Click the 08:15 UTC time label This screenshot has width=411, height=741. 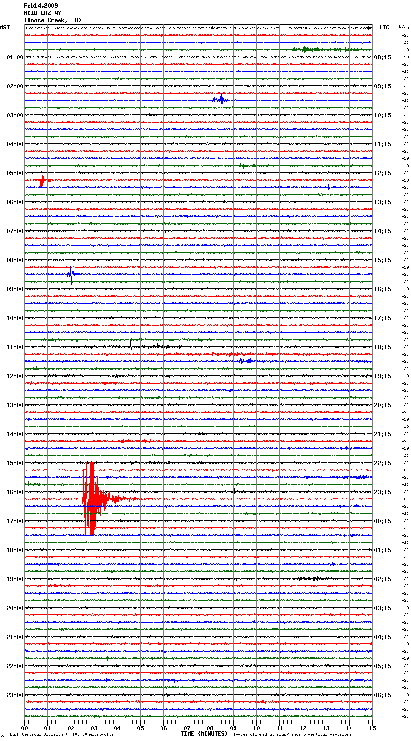(x=382, y=57)
